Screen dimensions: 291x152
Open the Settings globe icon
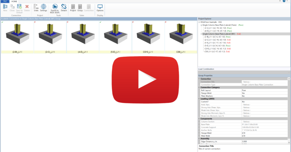click(x=43, y=7)
